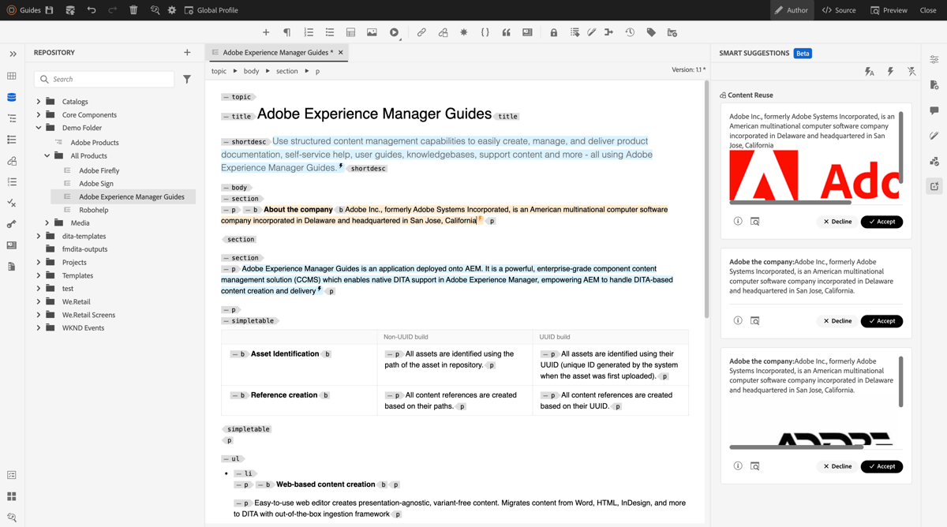The width and height of the screenshot is (947, 527).
Task: Insert a special character
Action: click(x=463, y=32)
